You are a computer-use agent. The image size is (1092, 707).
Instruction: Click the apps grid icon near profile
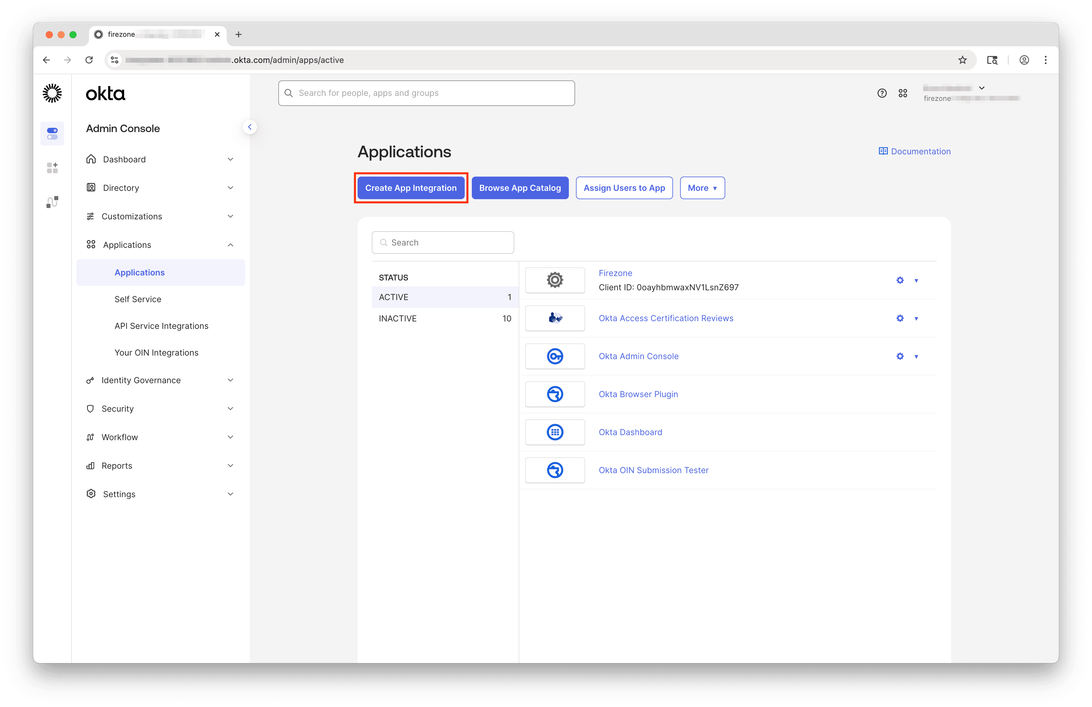(903, 93)
